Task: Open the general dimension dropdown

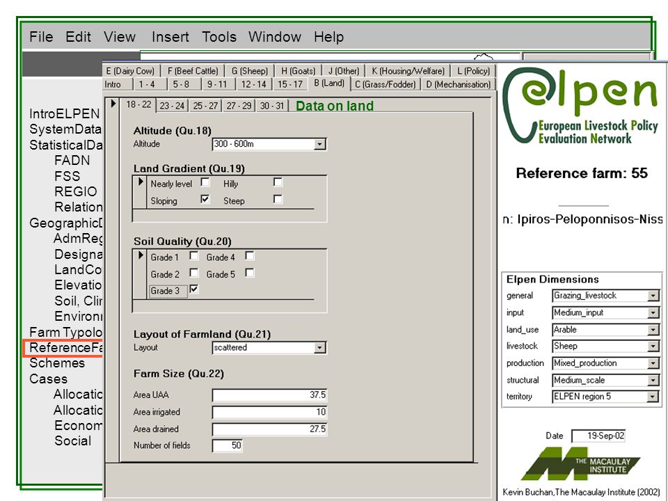Action: click(653, 296)
